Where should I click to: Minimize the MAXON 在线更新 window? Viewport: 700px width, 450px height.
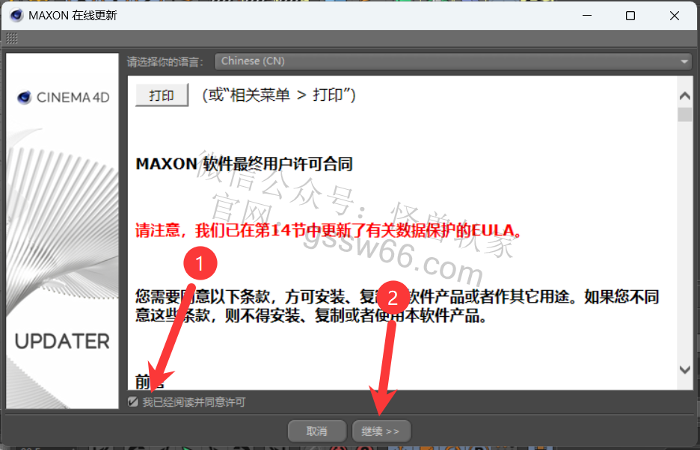pyautogui.click(x=587, y=15)
